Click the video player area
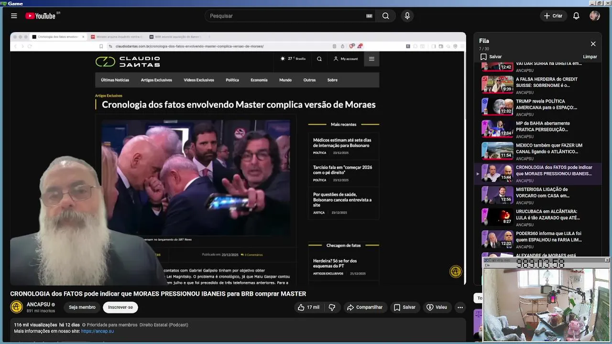 coord(238,159)
